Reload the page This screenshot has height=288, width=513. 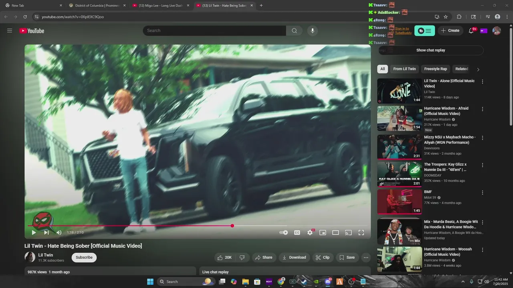point(25,17)
